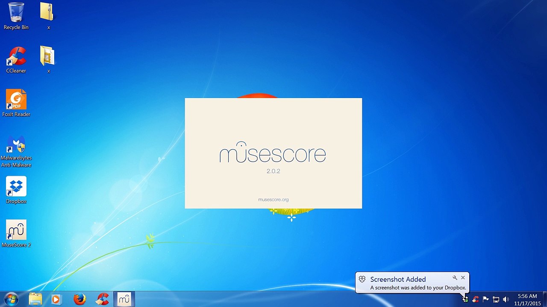547x307 pixels.
Task: Select the lower archive folder named x
Action: point(48,60)
